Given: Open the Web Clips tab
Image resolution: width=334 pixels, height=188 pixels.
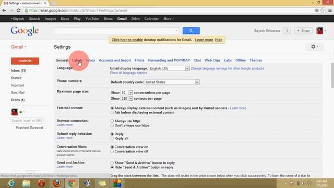Looking at the screenshot, I should tap(212, 61).
